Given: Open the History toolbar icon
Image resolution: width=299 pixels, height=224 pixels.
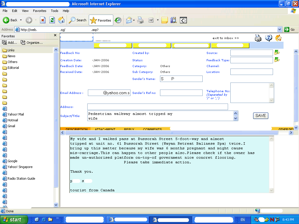Looking at the screenshot, I should coord(118,20).
